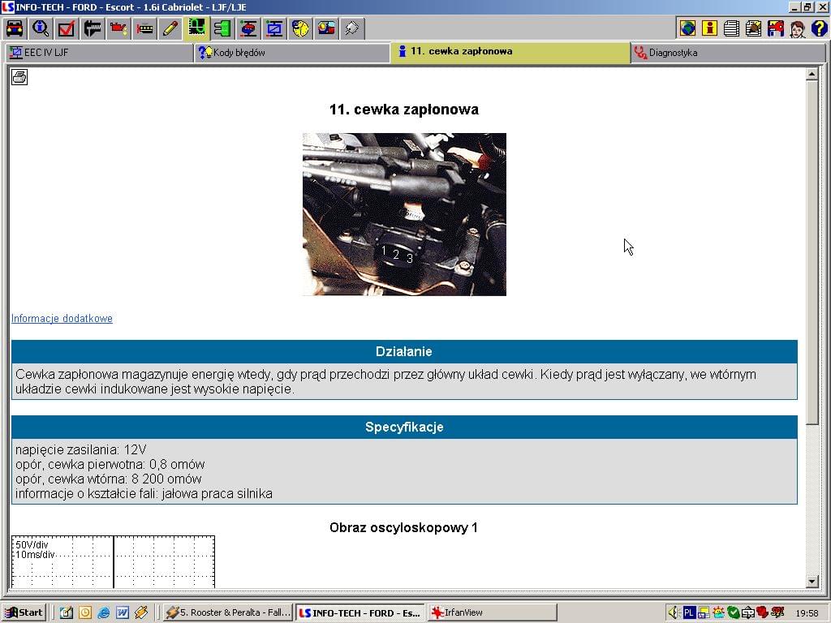Click the yellow information 'i' icon
This screenshot has height=623, width=831.
click(x=709, y=28)
